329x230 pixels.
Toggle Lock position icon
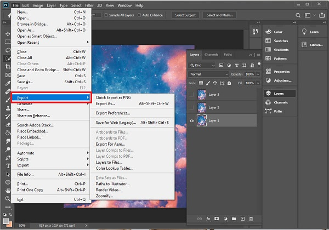(215, 83)
